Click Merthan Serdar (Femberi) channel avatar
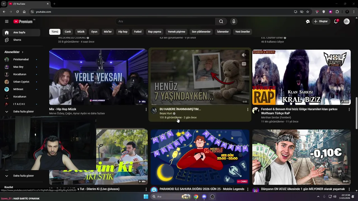Image resolution: width=358 pixels, height=201 pixels. click(x=255, y=111)
